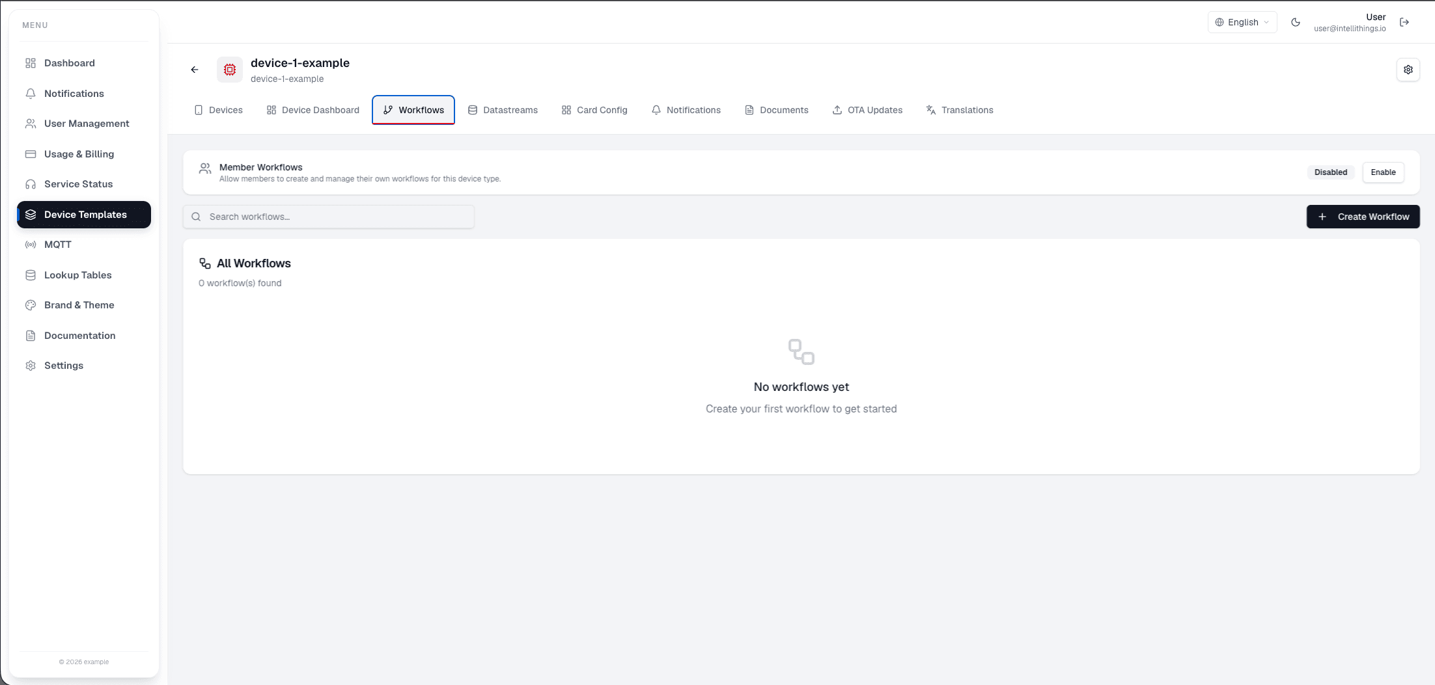Click the Documentation file icon in sidebar
The width and height of the screenshot is (1435, 685).
31,336
